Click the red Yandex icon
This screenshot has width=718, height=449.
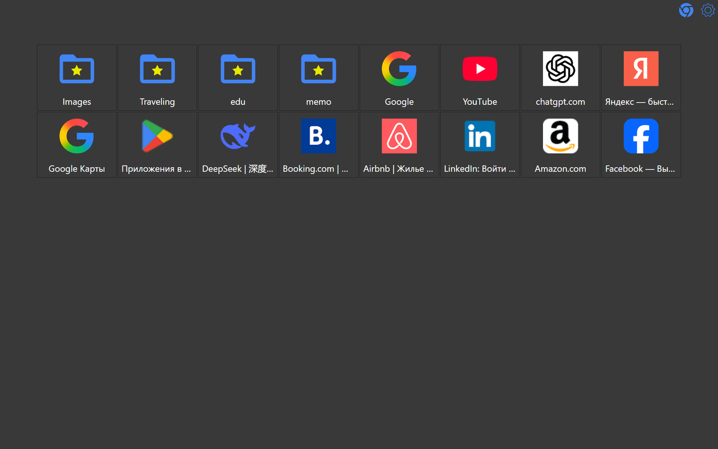pyautogui.click(x=641, y=68)
